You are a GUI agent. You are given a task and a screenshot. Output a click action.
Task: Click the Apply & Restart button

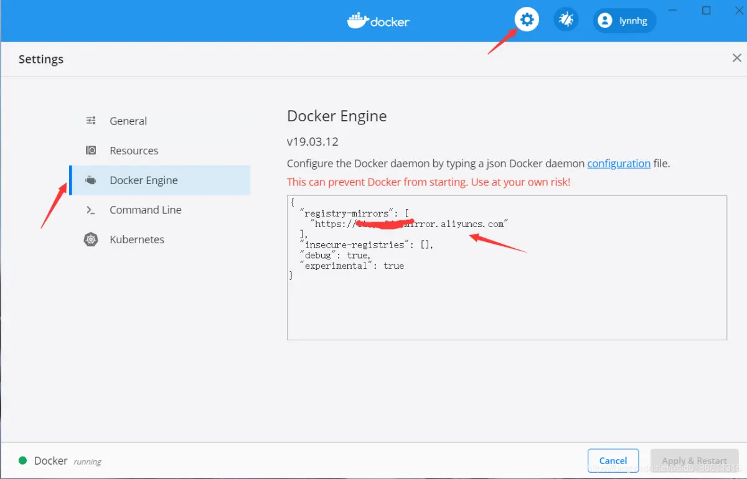(x=695, y=461)
